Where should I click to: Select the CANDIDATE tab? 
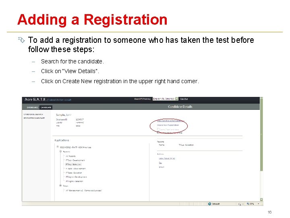pyautogui.click(x=46, y=107)
